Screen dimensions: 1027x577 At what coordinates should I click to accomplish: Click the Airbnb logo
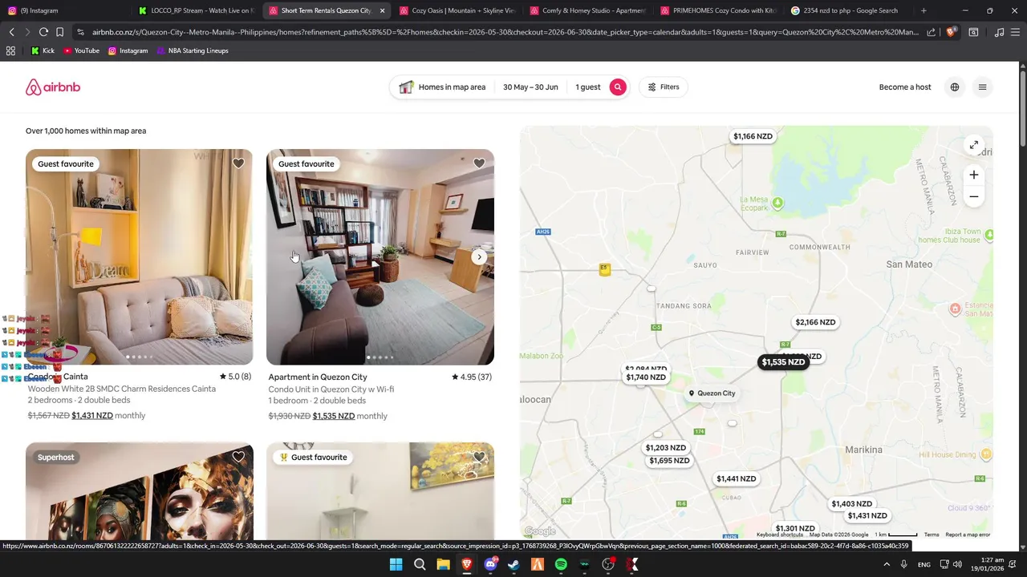[x=53, y=87]
